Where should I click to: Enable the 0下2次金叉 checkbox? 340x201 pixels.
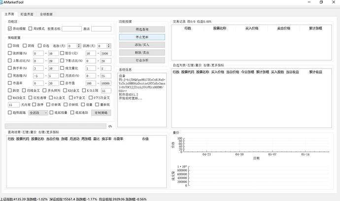point(91,98)
